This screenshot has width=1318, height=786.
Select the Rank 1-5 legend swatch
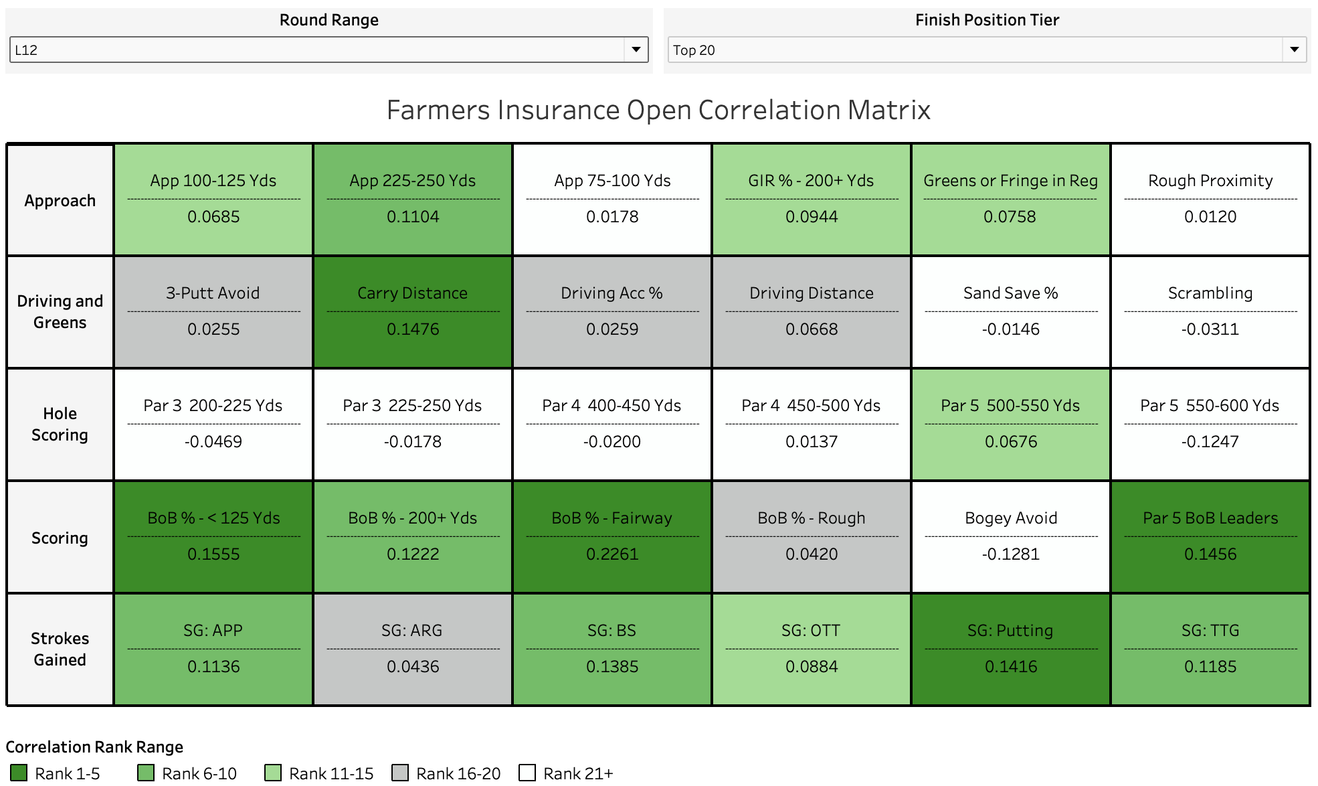click(19, 773)
